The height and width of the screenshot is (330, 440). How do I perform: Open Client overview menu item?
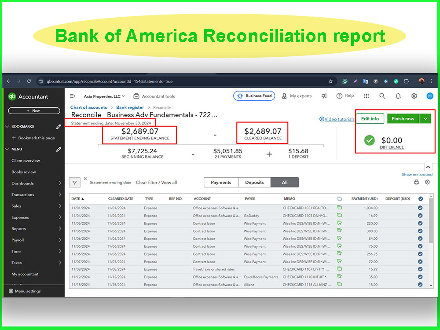pyautogui.click(x=26, y=161)
